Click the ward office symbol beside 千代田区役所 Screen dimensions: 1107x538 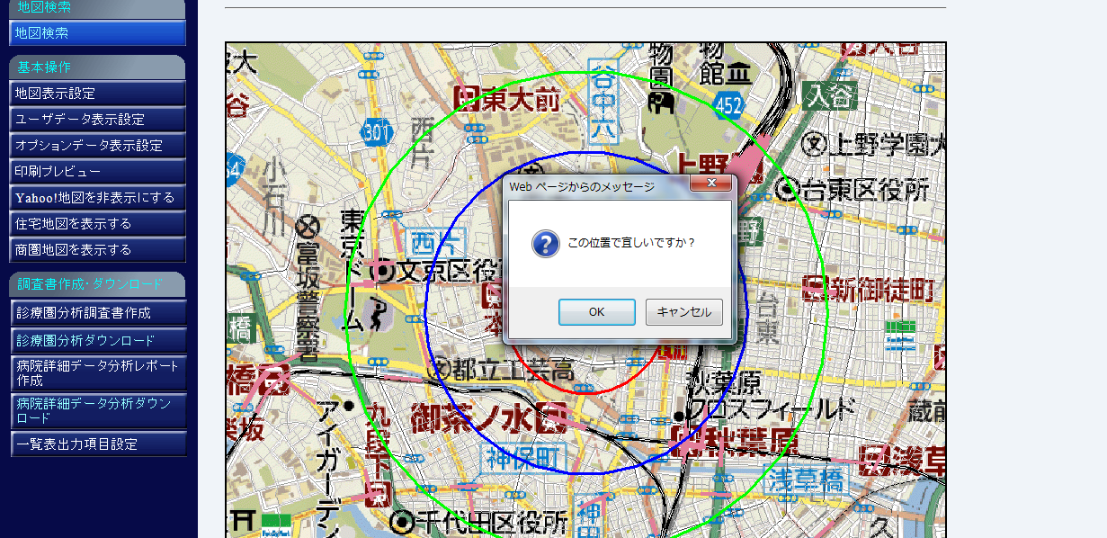tap(402, 521)
